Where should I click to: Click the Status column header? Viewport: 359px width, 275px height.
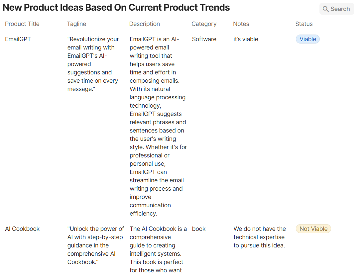[304, 24]
